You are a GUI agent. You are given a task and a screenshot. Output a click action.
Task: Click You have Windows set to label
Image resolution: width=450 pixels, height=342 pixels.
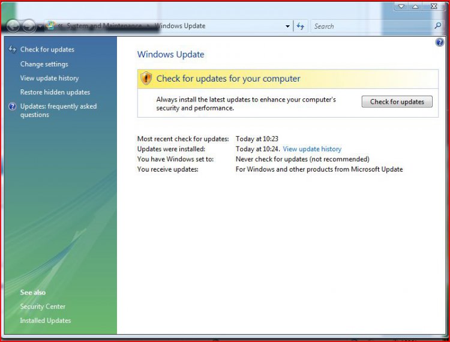tap(175, 159)
